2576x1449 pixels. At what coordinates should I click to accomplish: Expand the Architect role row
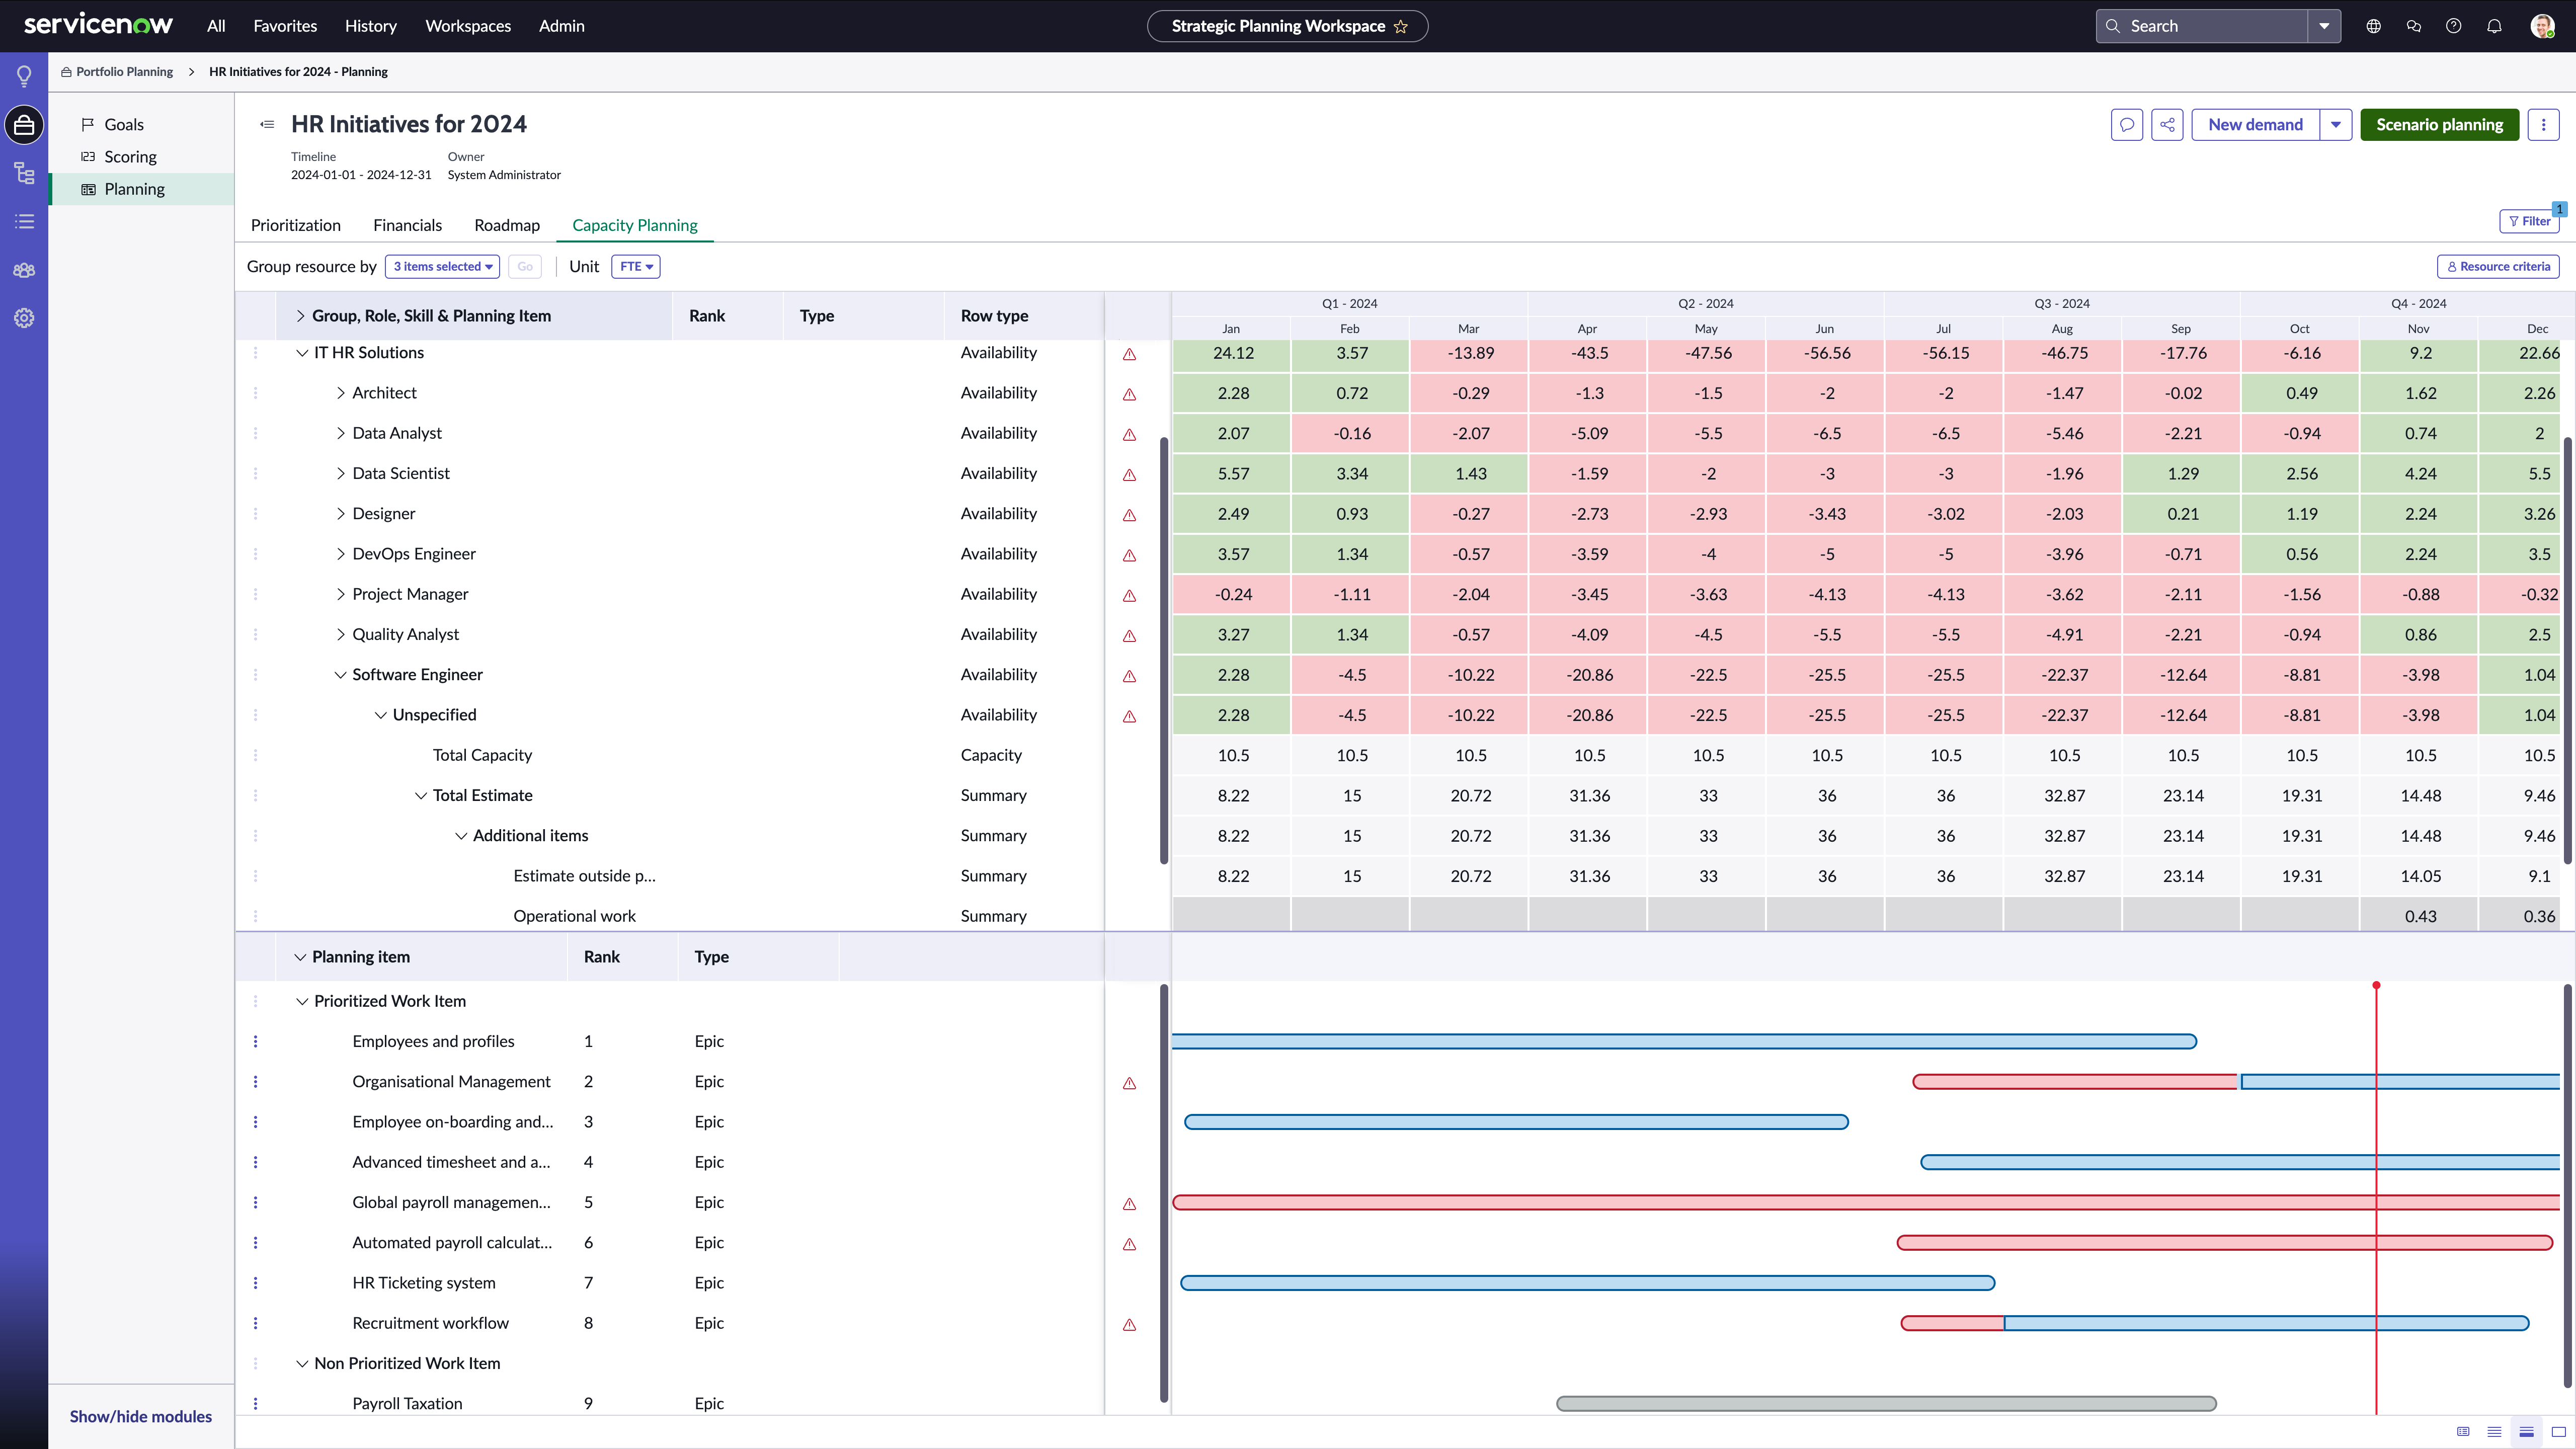340,393
